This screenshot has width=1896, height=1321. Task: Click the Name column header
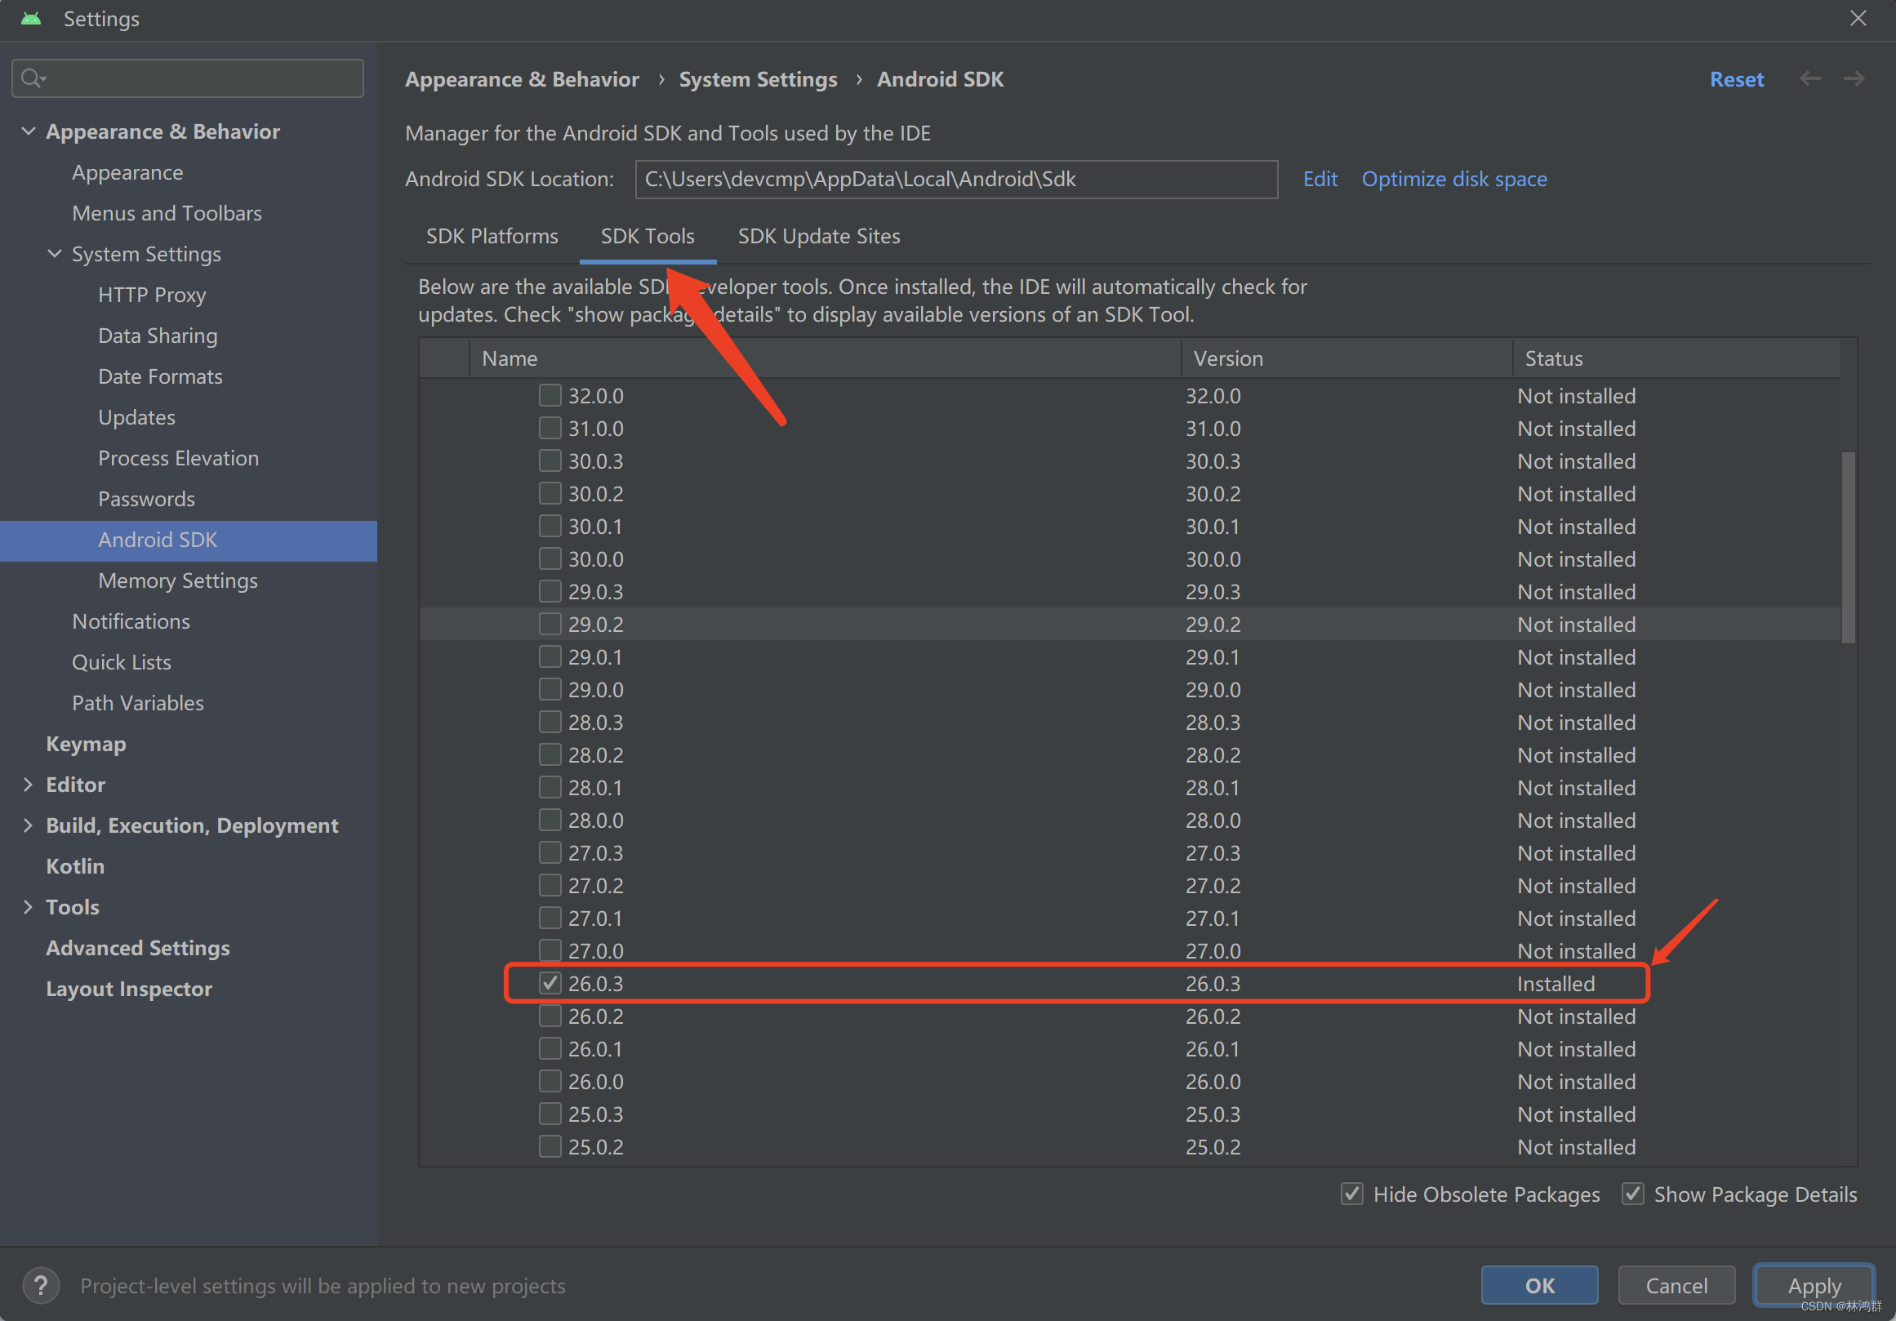825,358
